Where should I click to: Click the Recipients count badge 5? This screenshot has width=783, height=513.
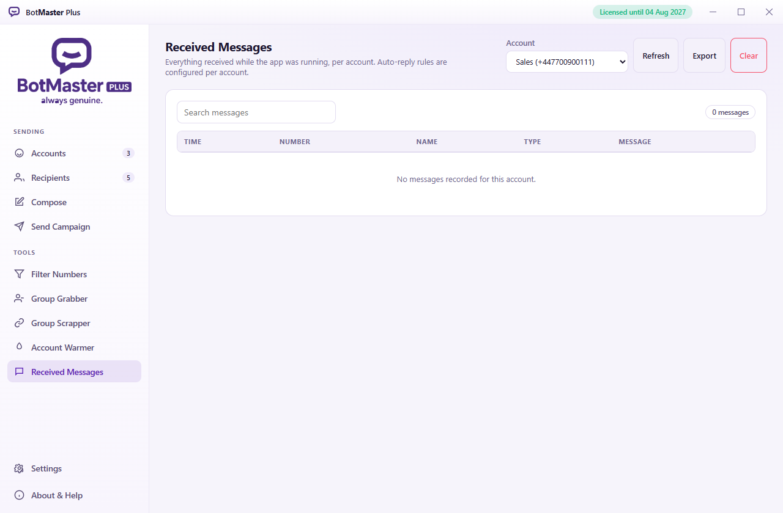(128, 178)
